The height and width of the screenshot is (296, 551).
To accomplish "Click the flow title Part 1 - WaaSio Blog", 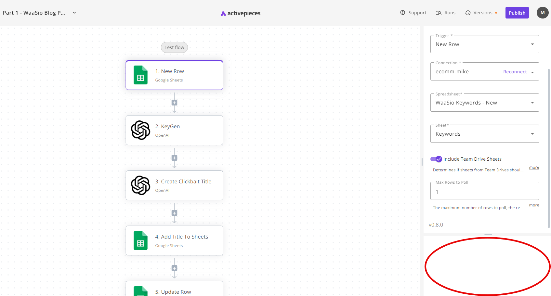I will [34, 13].
